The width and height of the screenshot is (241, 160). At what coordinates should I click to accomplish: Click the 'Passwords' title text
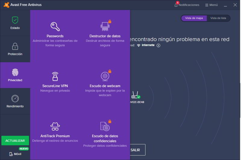pyautogui.click(x=55, y=36)
